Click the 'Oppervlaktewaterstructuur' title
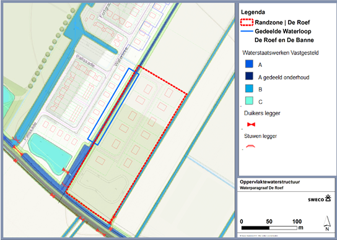The height and width of the screenshot is (240, 337). click(x=270, y=182)
